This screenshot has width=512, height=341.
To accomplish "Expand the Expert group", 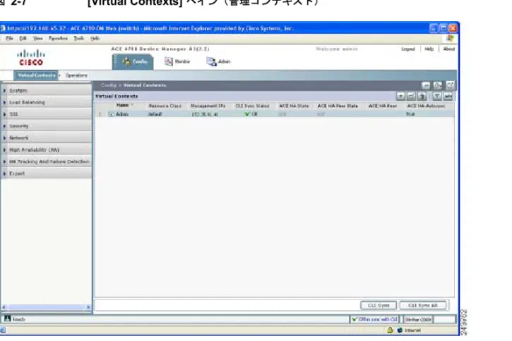I will [47, 173].
